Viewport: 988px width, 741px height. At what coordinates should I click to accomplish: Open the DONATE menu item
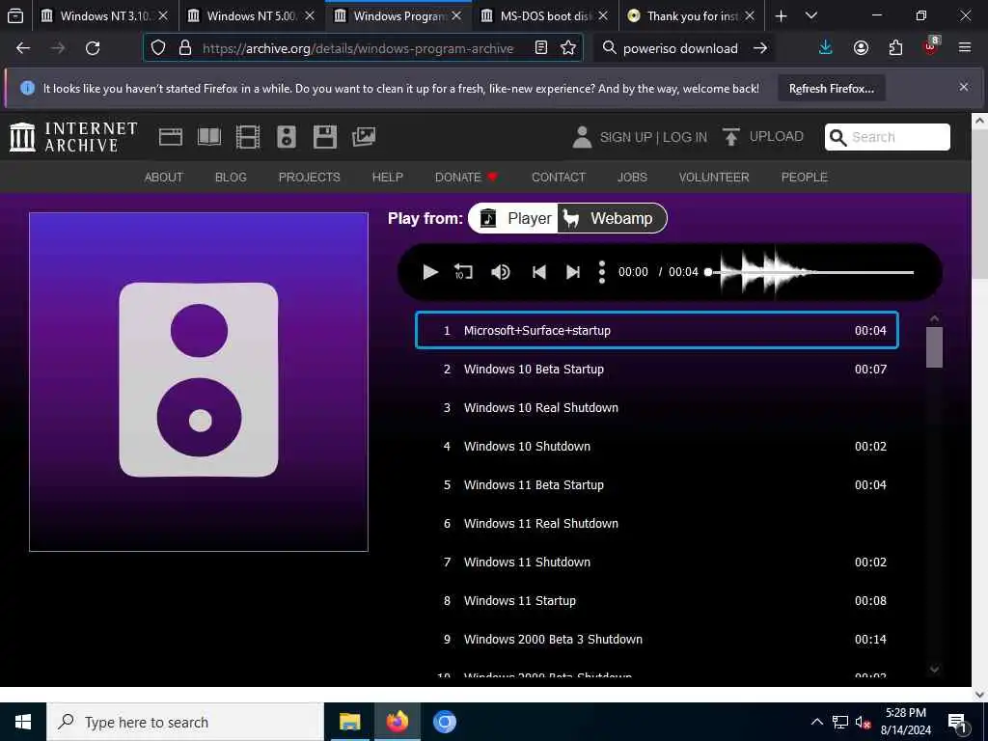pos(466,178)
